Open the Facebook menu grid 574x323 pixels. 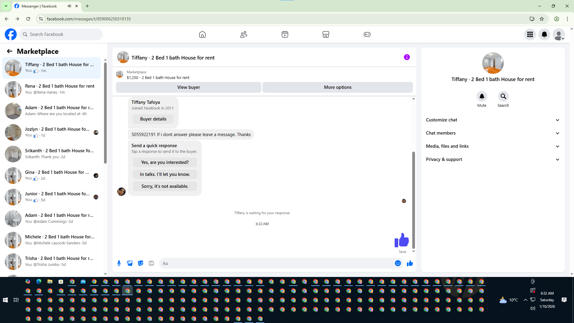point(530,34)
